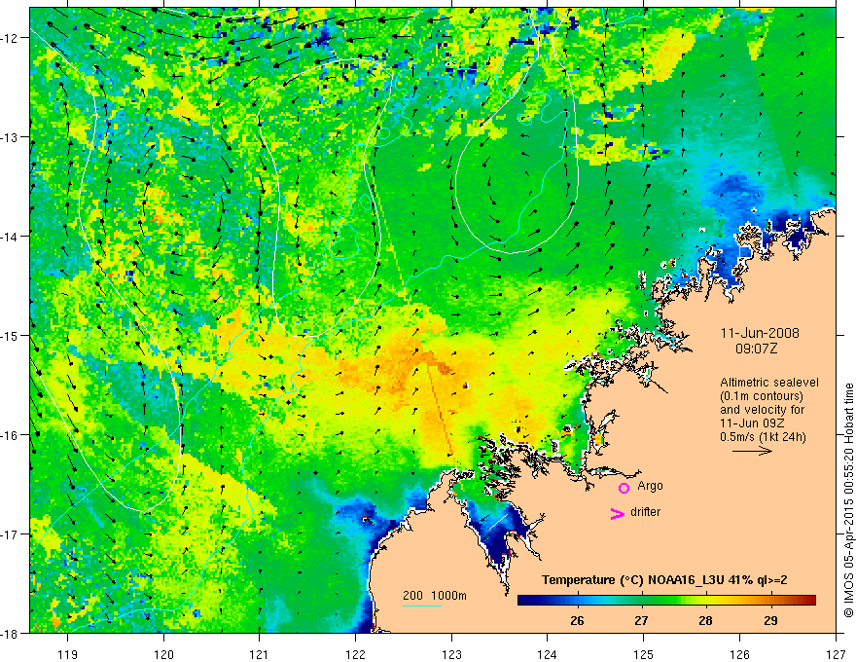Viewport: 856px width, 662px height.
Task: Click the longitude axis label 119
Action: coord(68,654)
